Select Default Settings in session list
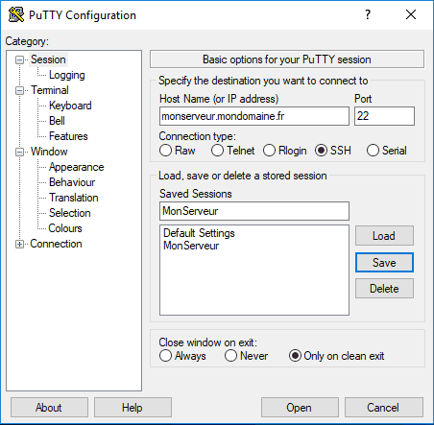Image resolution: width=434 pixels, height=425 pixels. [199, 233]
